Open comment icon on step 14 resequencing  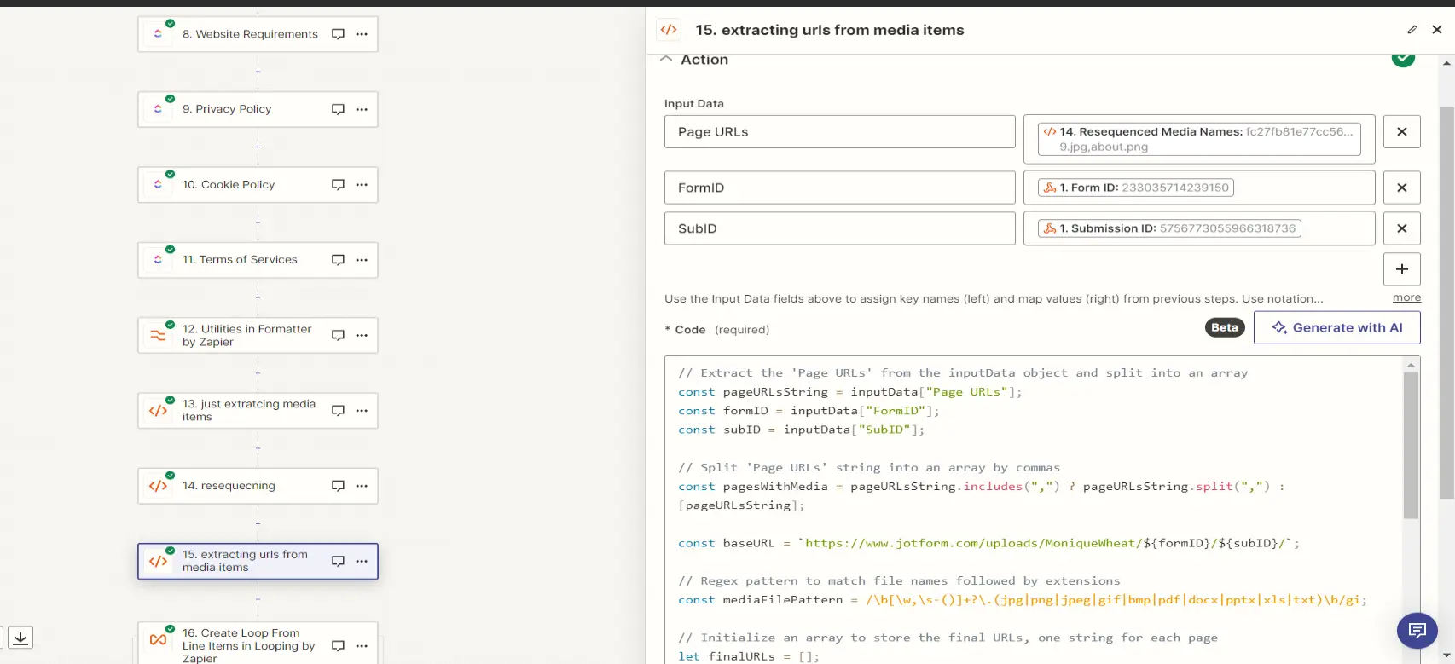coord(338,485)
